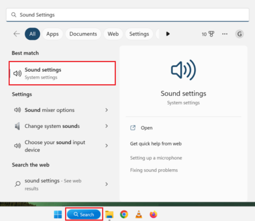Expand Sound mixer options chevron
The width and height of the screenshot is (255, 221).
coord(107,110)
